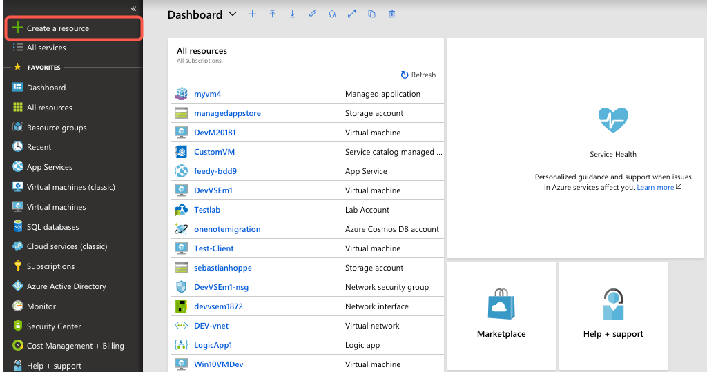Click the Monitor gauge icon in sidebar
This screenshot has height=372, width=707.
pos(17,306)
